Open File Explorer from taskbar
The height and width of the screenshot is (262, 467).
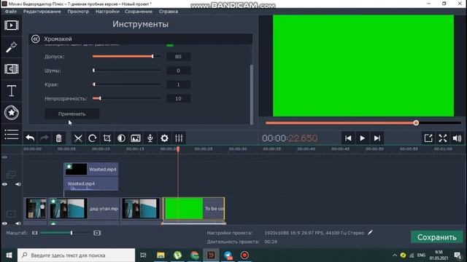coord(161,255)
